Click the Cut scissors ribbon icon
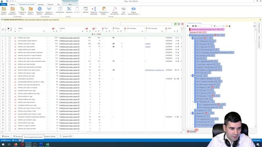The image size is (262, 147). click(x=69, y=9)
